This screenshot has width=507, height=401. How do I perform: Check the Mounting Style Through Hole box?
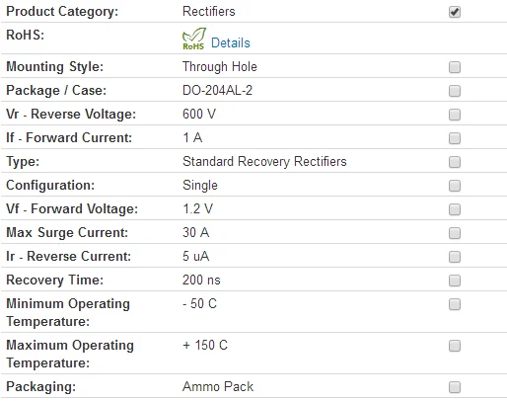point(455,67)
